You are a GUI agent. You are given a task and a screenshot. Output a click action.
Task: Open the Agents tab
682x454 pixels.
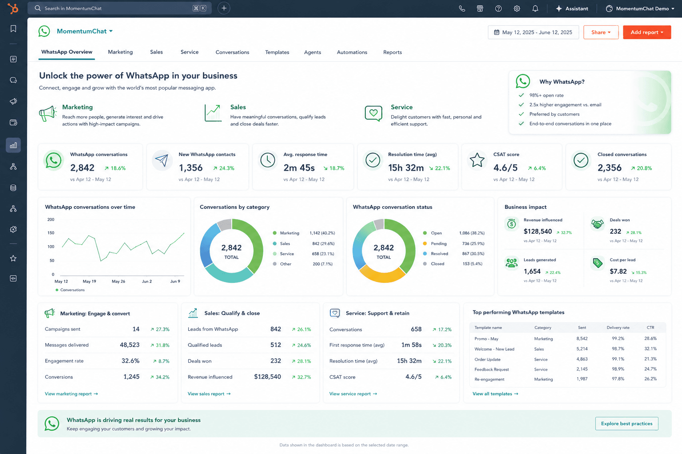pos(313,52)
